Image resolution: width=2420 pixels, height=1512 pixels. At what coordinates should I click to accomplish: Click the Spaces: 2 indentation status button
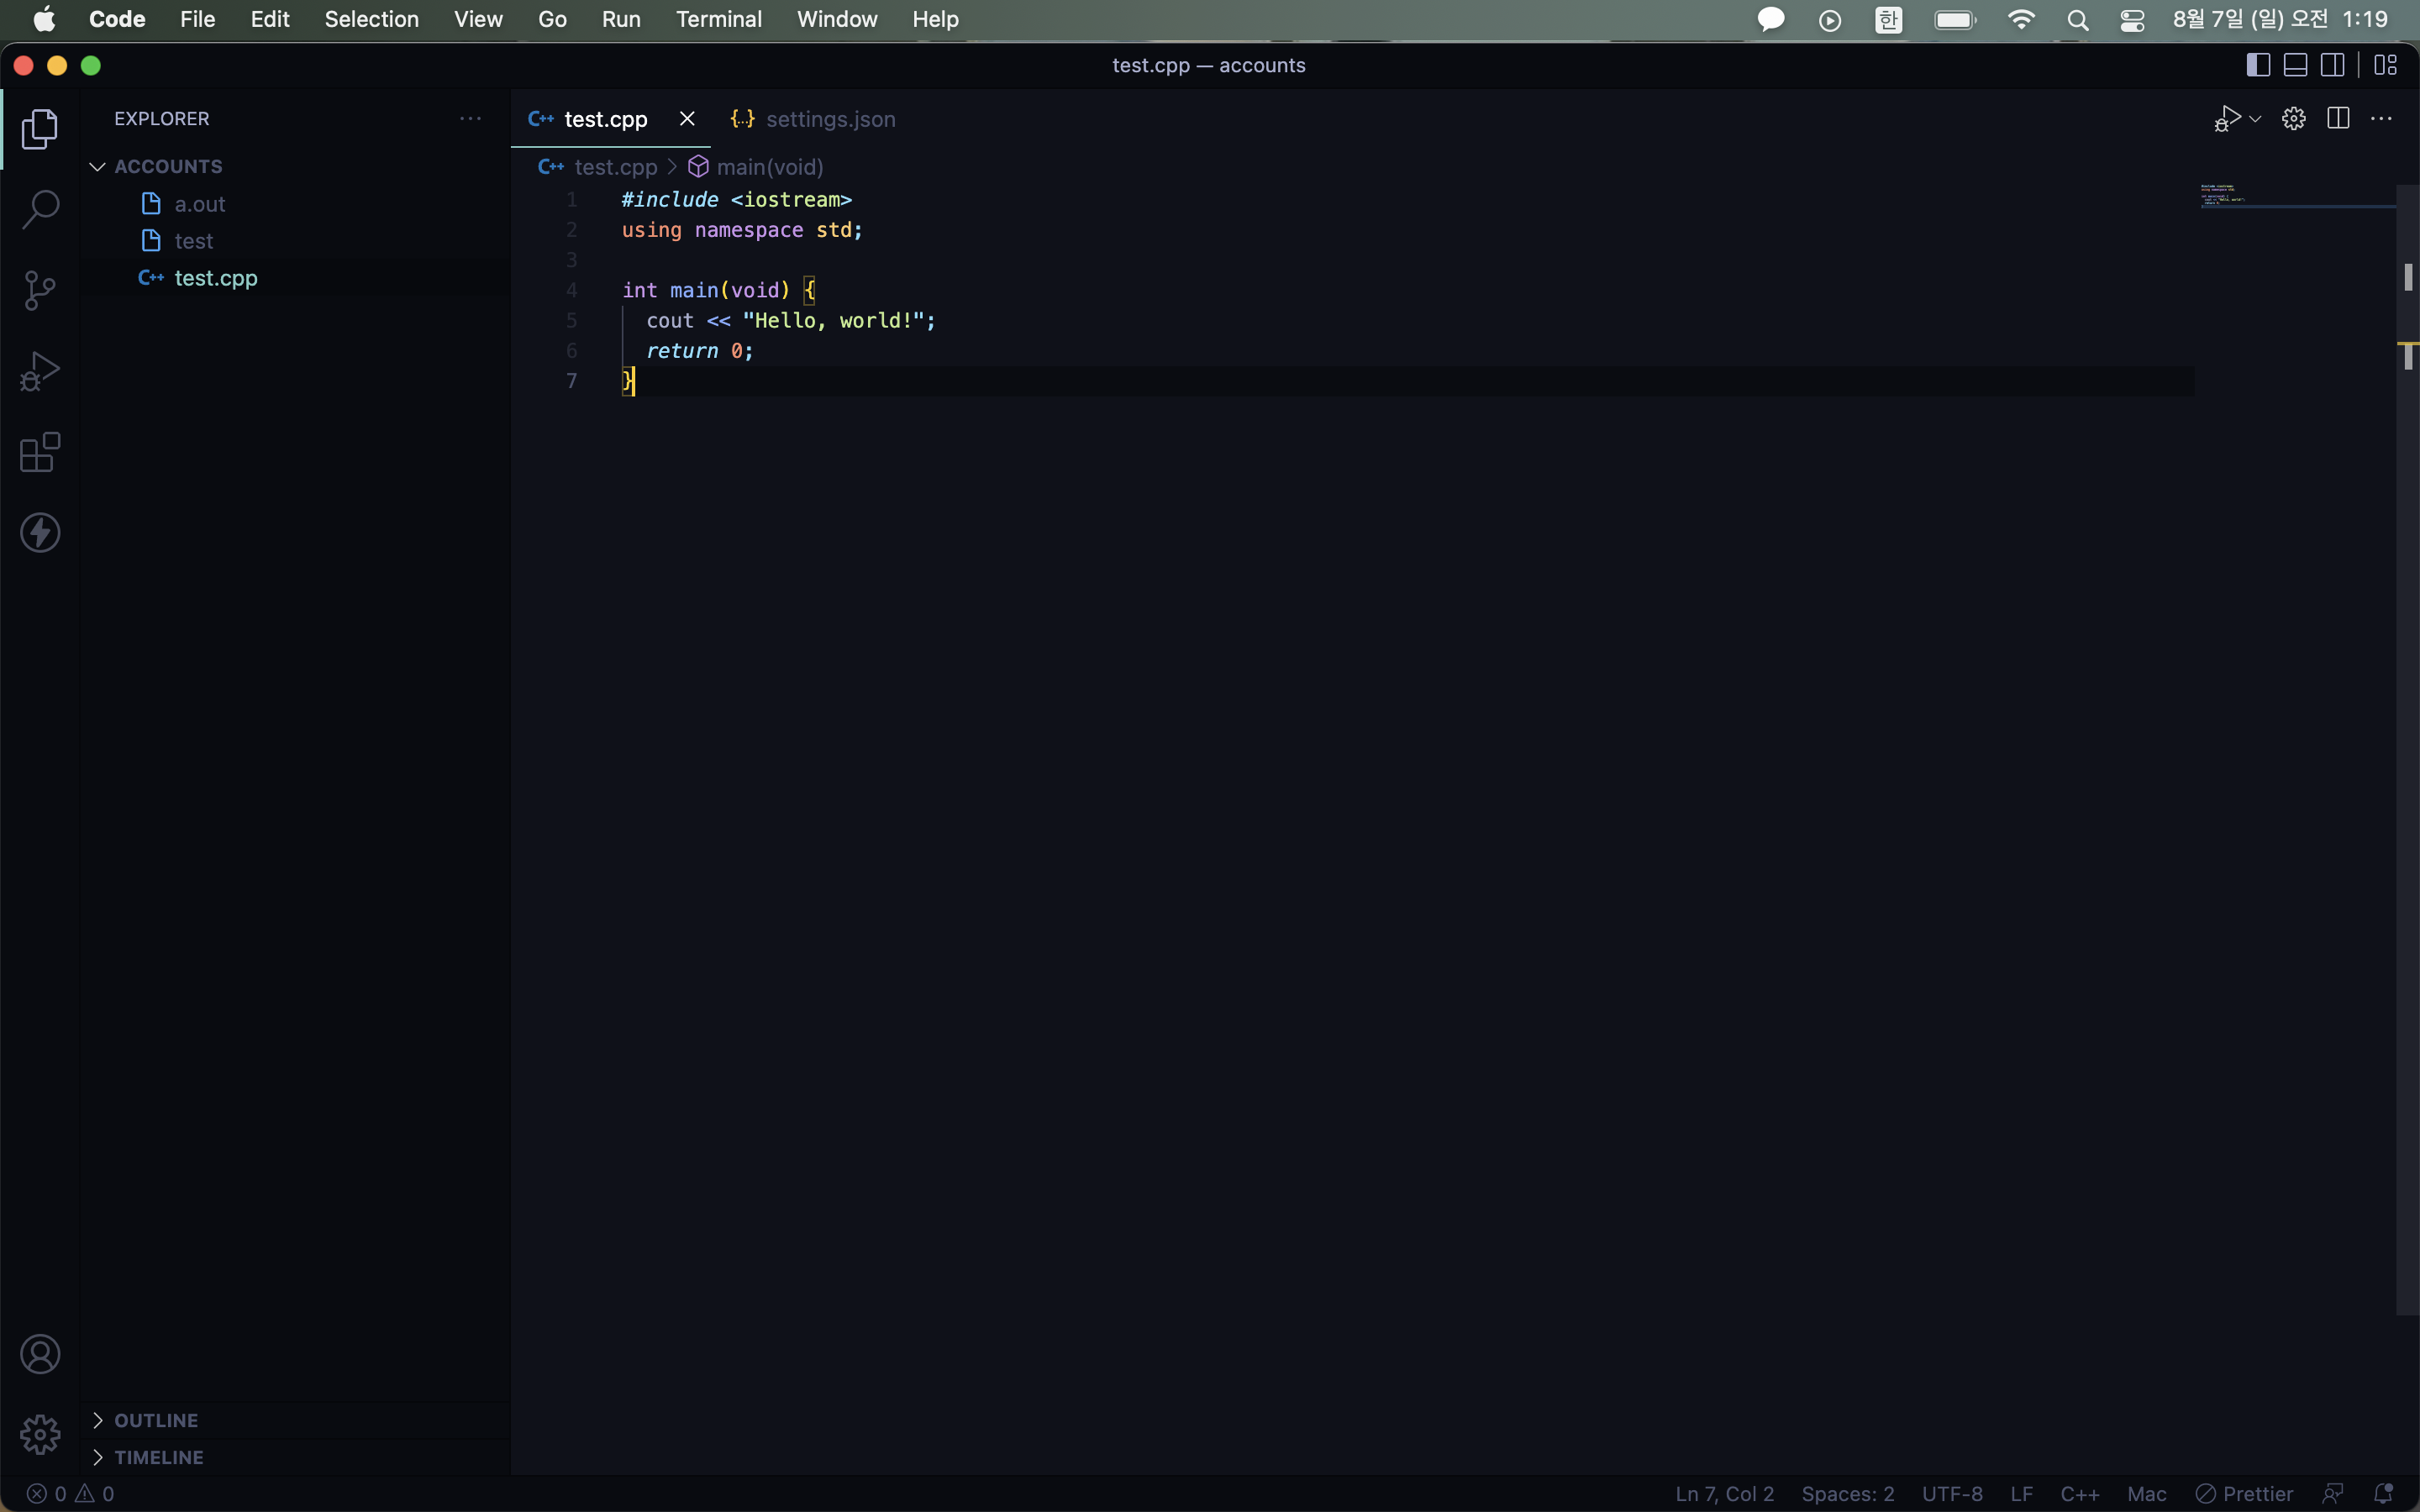[1847, 1493]
